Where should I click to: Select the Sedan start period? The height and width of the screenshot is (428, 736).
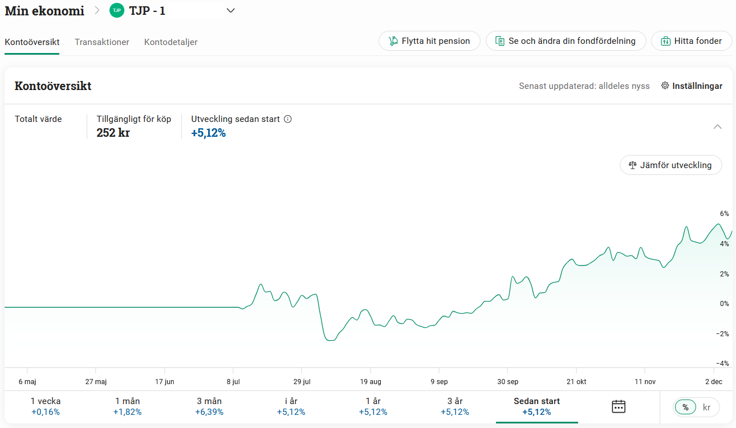click(x=536, y=406)
